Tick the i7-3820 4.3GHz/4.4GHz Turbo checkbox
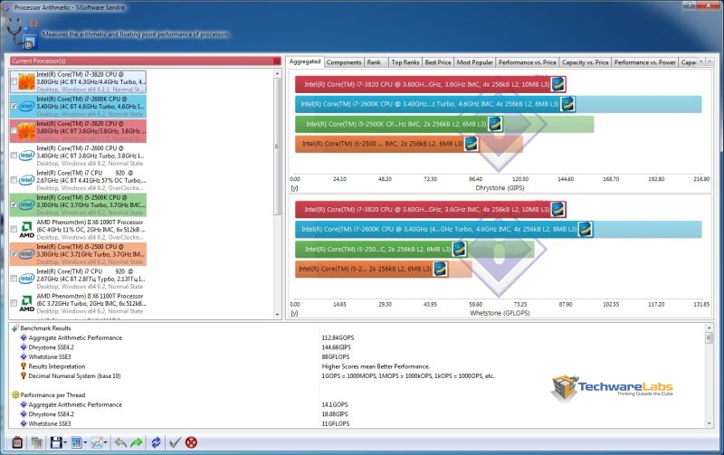This screenshot has width=724, height=455. click(14, 81)
